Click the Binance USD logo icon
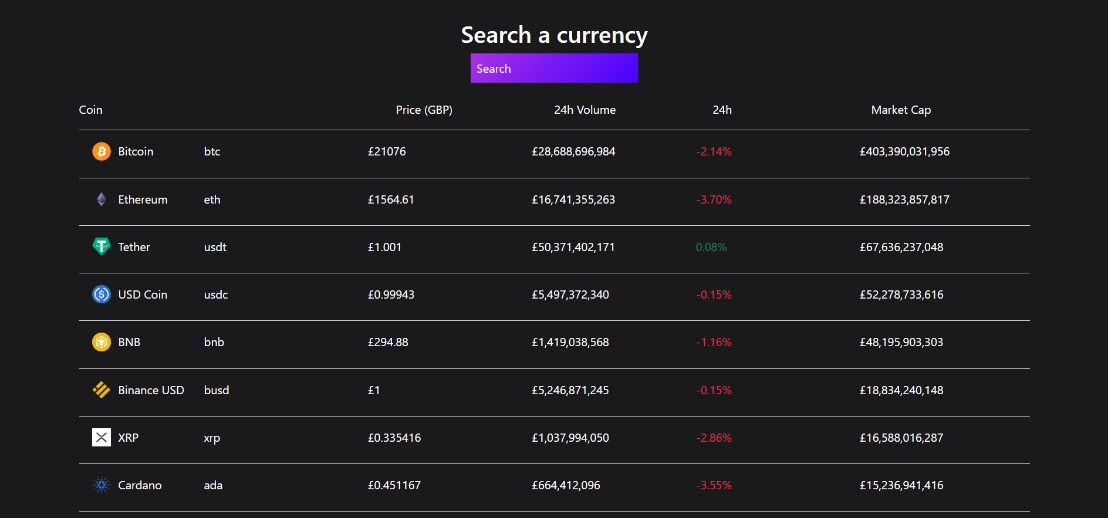Screen dimensions: 1108x518 point(102,390)
